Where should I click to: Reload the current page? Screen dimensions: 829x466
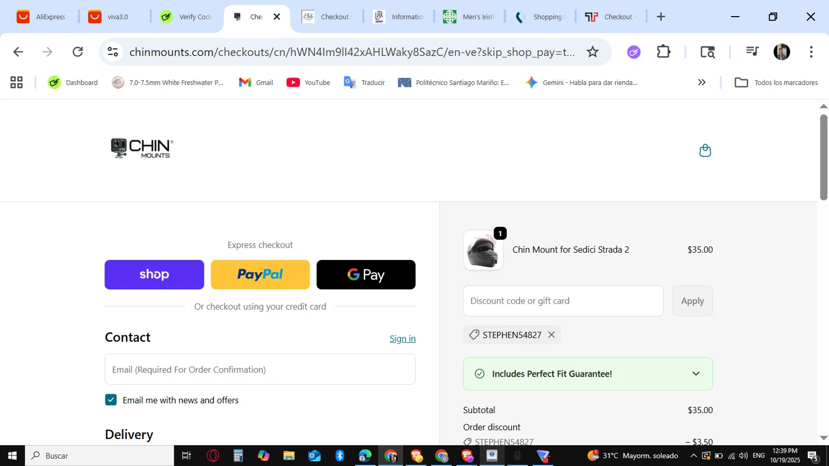pyautogui.click(x=78, y=52)
